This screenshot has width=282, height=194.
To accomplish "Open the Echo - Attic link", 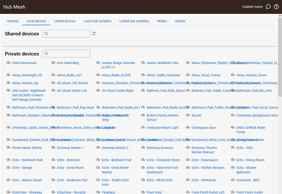I will click(x=244, y=148).
